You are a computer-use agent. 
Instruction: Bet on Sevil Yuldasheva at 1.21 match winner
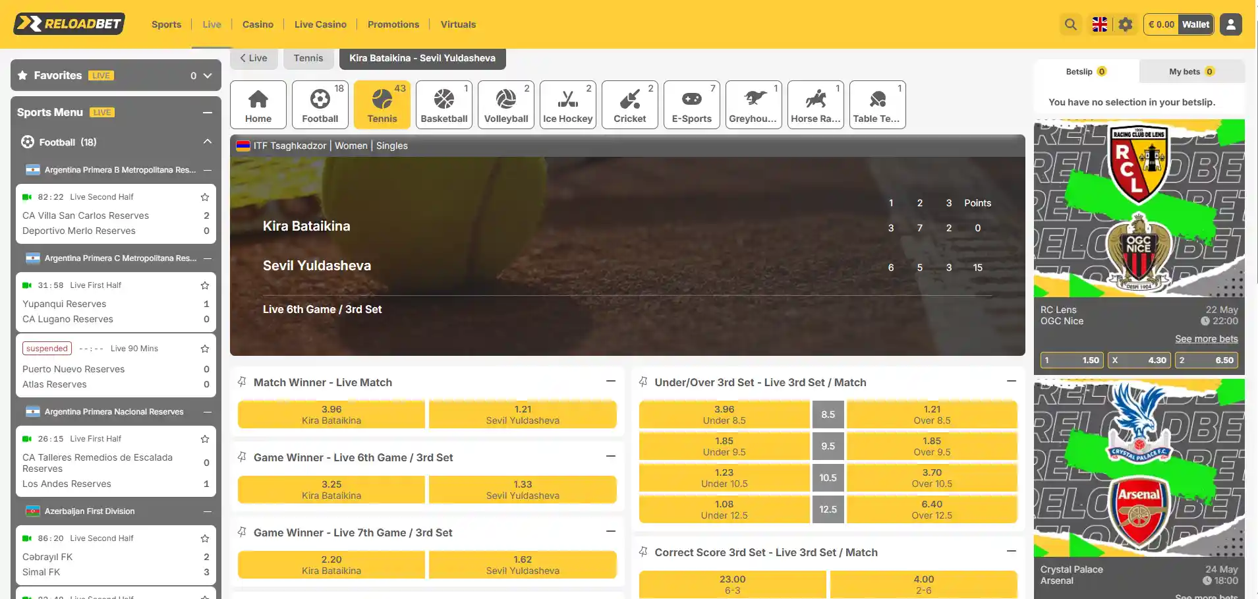click(x=523, y=414)
